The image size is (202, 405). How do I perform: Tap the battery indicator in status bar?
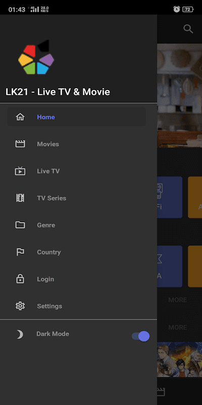point(188,9)
